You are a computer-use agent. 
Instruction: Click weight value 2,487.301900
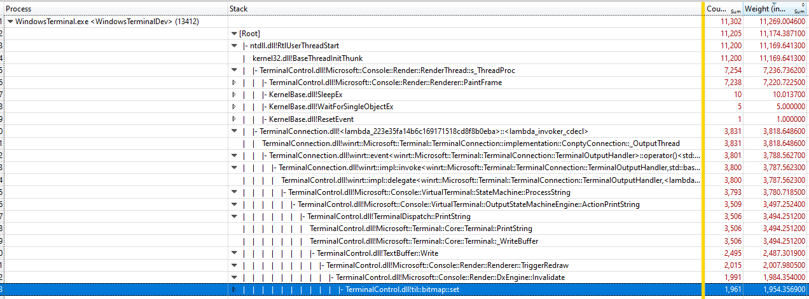pyautogui.click(x=784, y=253)
